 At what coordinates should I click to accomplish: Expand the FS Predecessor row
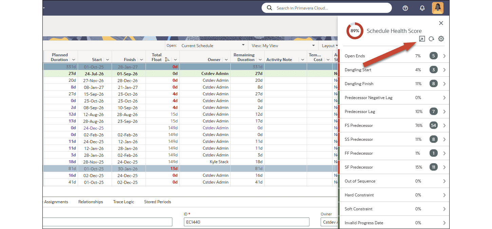(x=444, y=126)
